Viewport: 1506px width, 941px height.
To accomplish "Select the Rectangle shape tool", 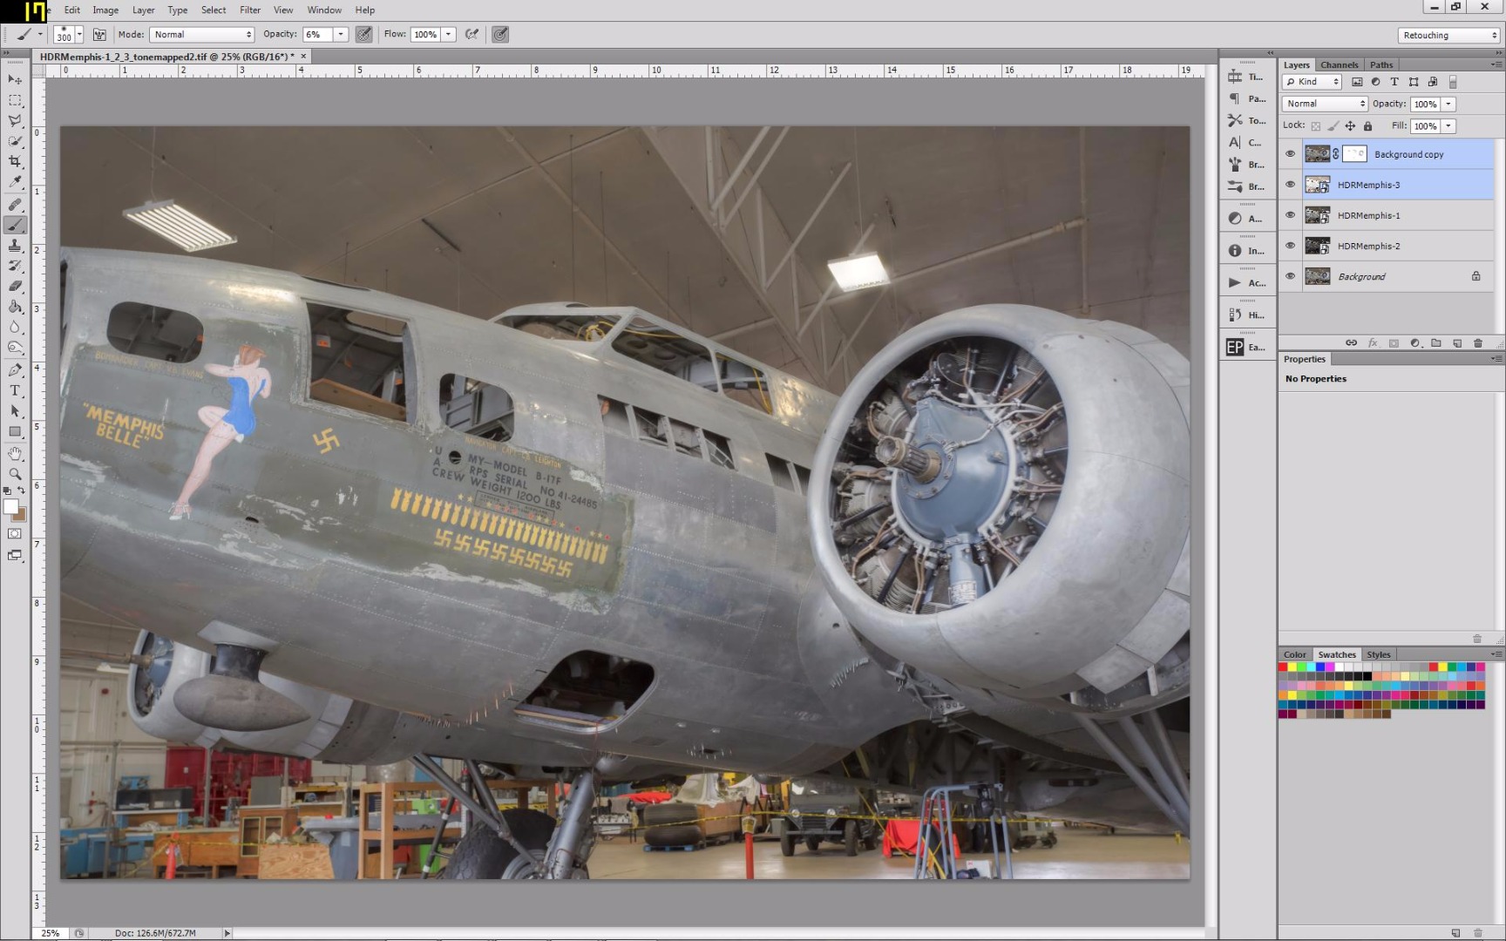I will tap(15, 431).
